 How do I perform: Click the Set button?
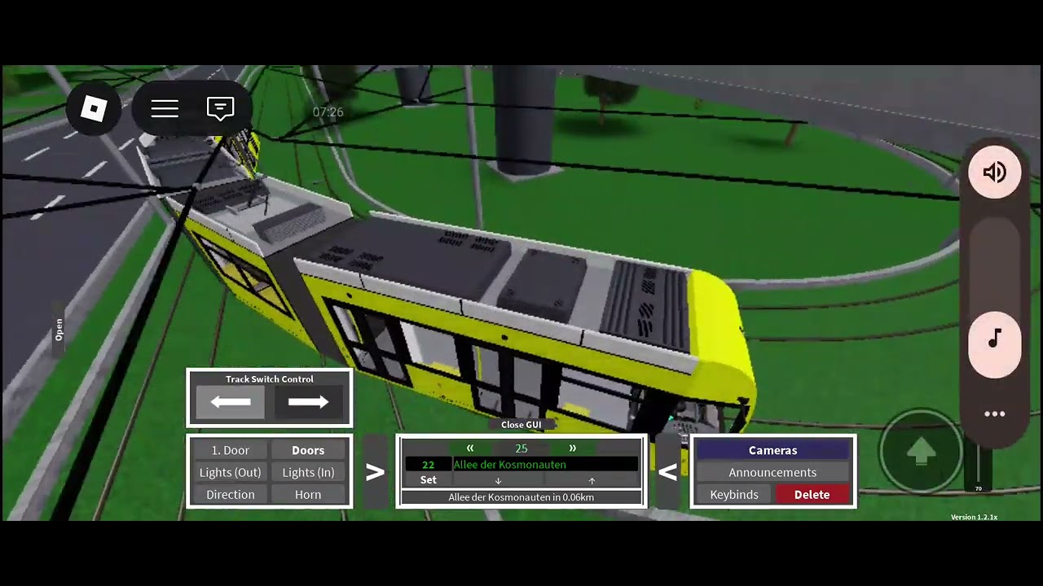point(429,480)
